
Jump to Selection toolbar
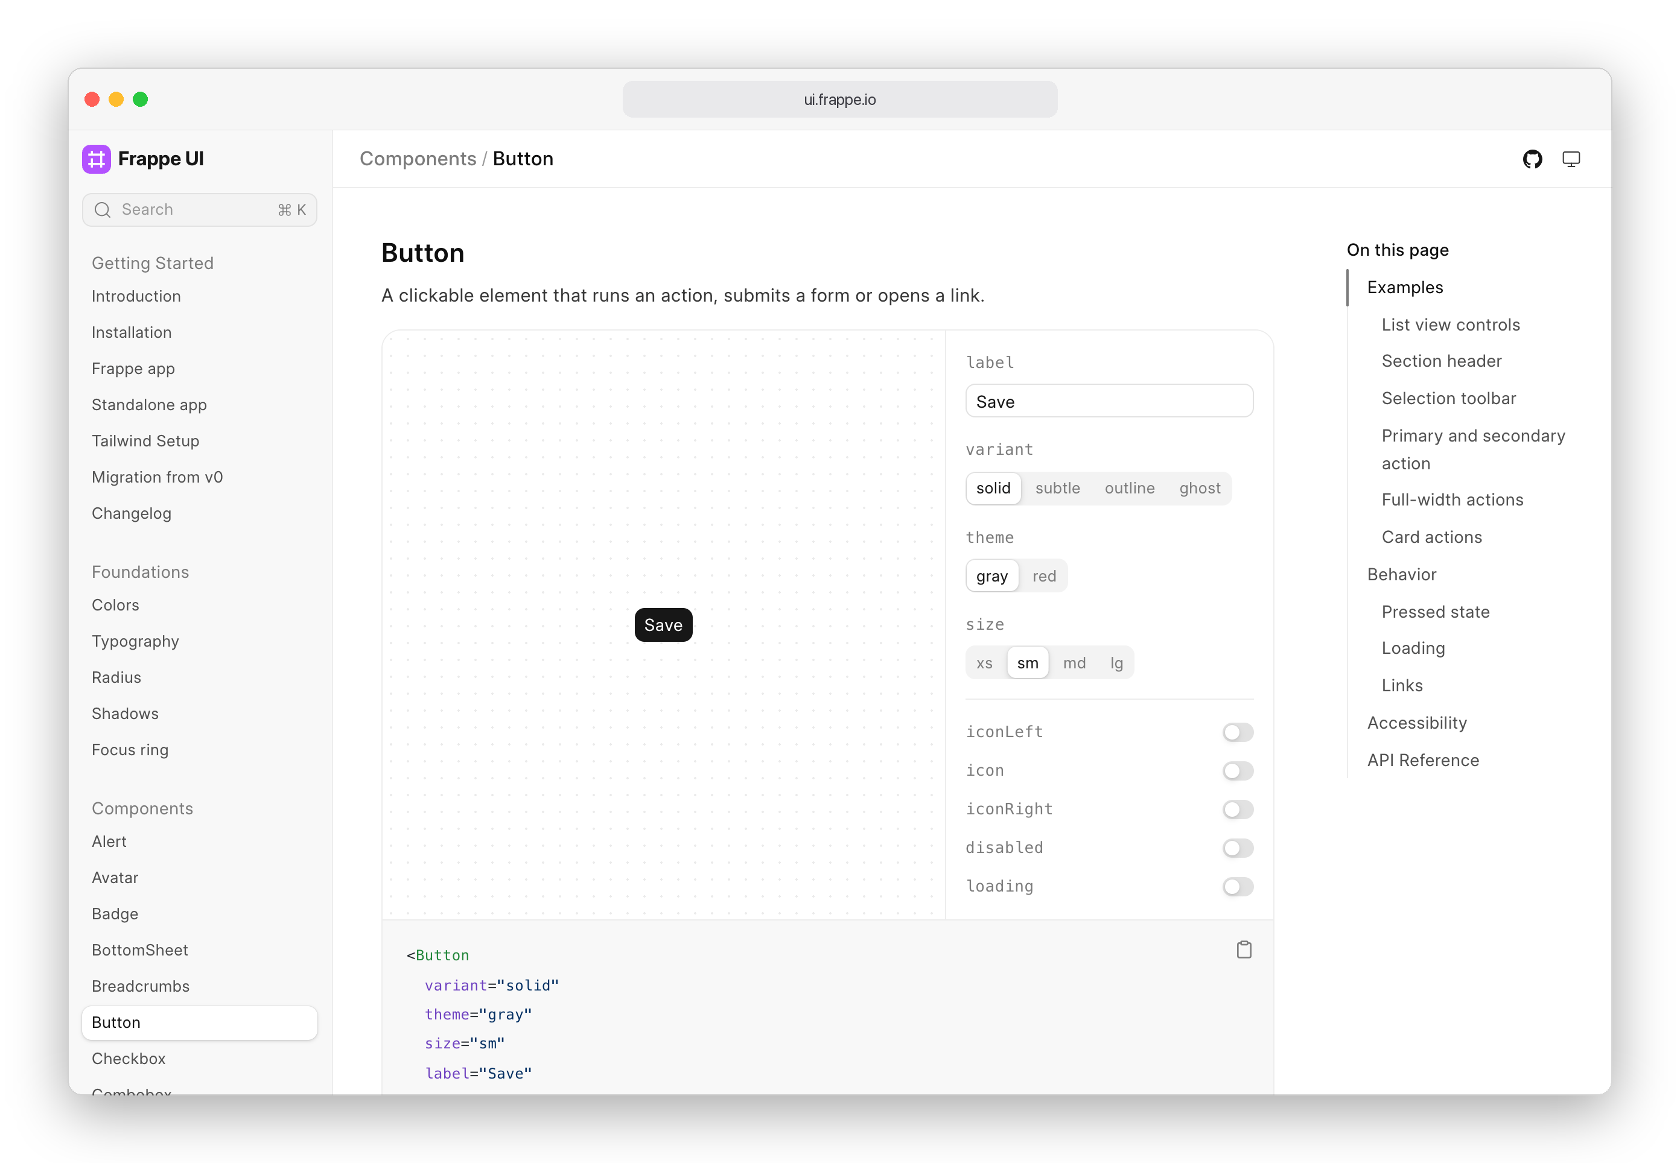[1448, 398]
